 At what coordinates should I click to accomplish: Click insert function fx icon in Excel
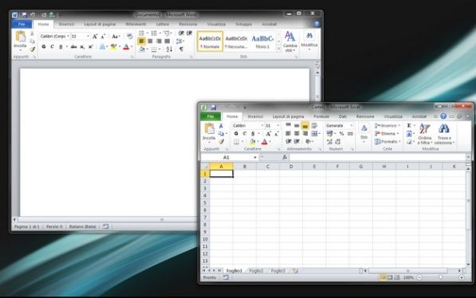(x=285, y=157)
